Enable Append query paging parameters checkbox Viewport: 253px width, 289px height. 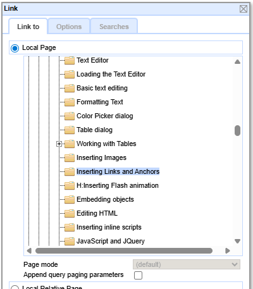pos(138,275)
